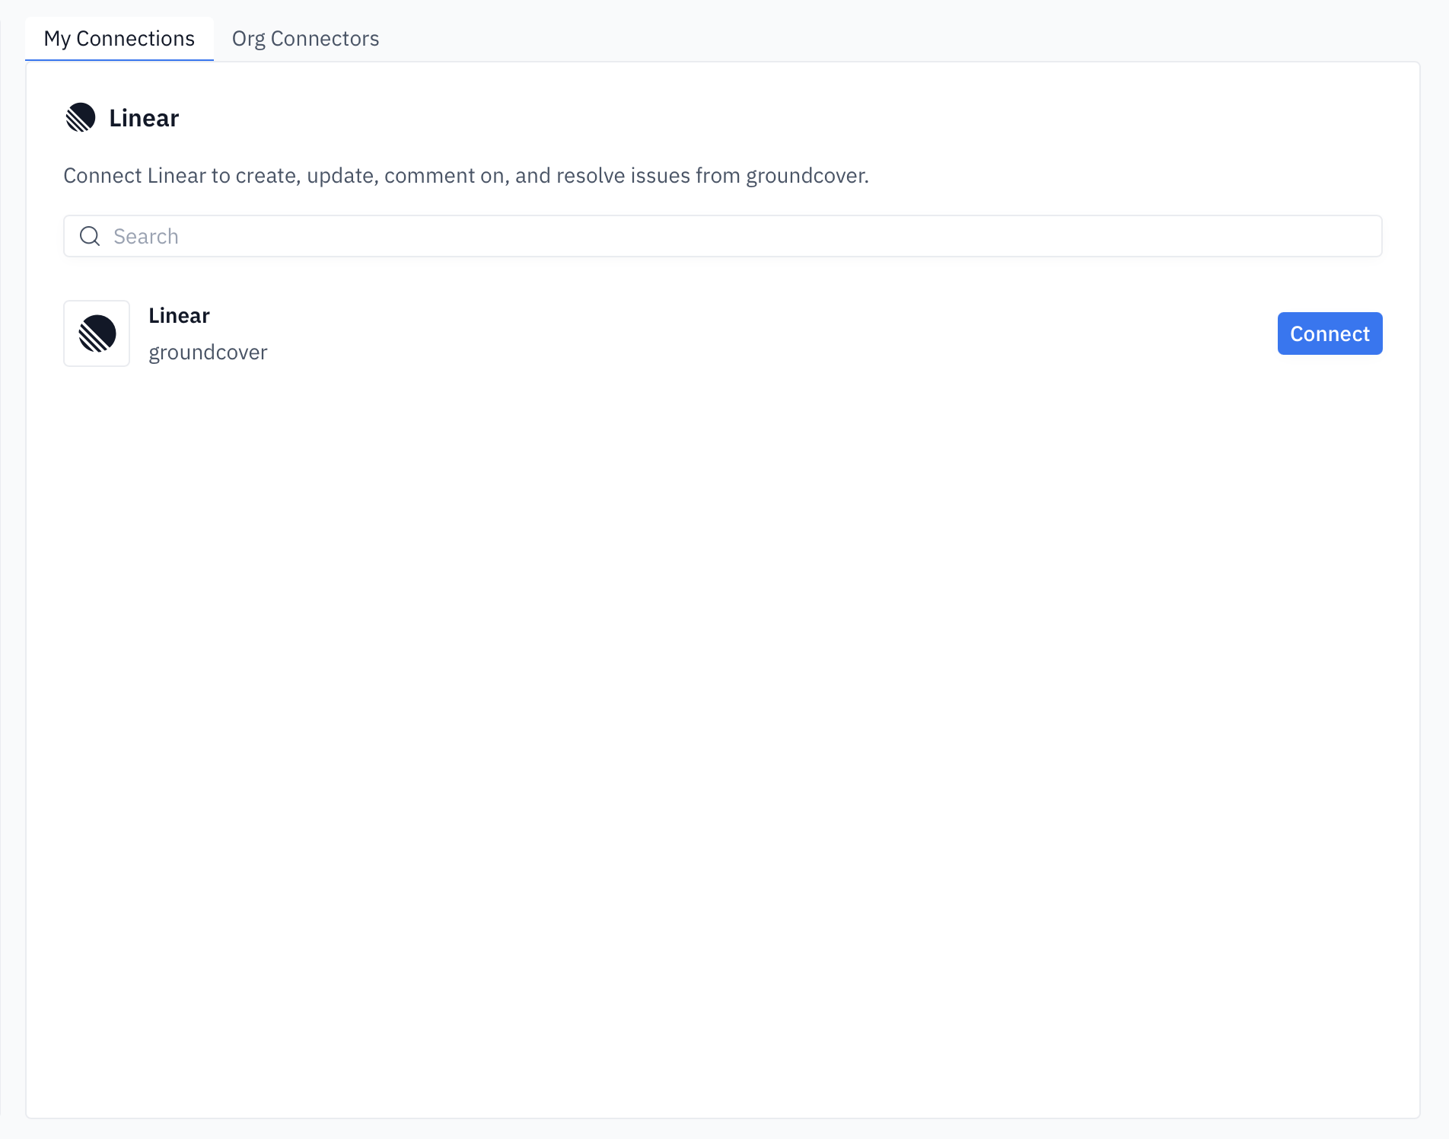Click the "Connect Linear to create..." description
The width and height of the screenshot is (1449, 1139).
pyautogui.click(x=466, y=176)
